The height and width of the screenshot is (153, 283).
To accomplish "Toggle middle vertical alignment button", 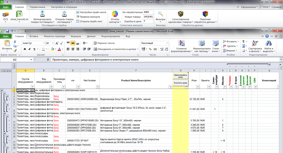I will click(73, 43).
